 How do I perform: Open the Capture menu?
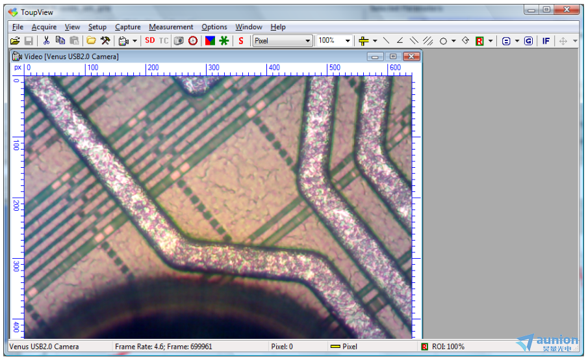click(128, 27)
